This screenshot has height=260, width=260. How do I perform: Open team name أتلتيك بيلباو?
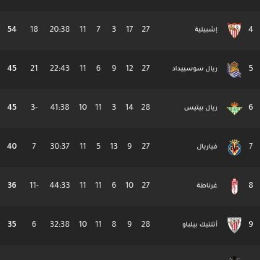click(x=199, y=225)
